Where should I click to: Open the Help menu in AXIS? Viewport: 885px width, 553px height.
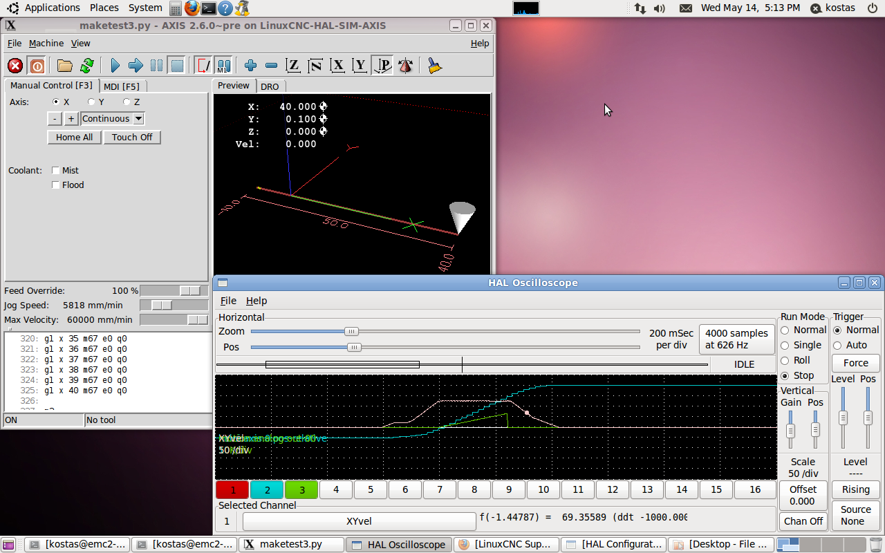point(480,43)
